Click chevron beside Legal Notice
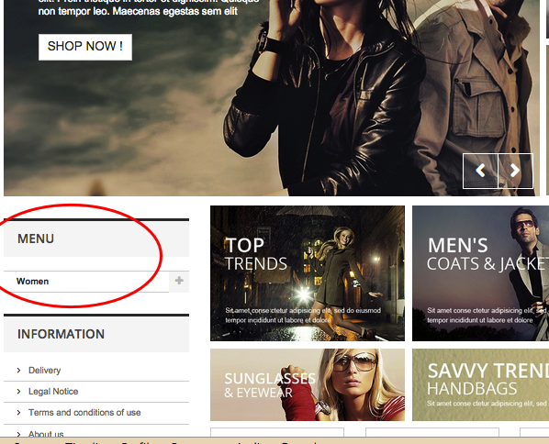 [19, 391]
